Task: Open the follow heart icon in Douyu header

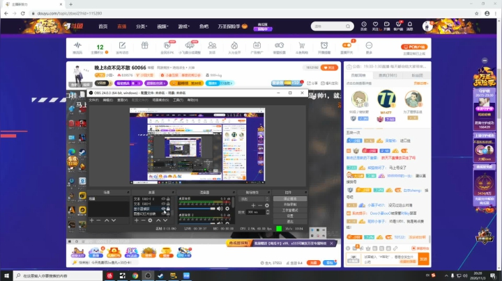Action: click(x=375, y=24)
